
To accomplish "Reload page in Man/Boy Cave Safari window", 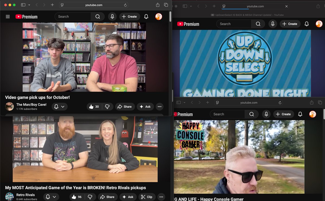I will [x=125, y=5].
